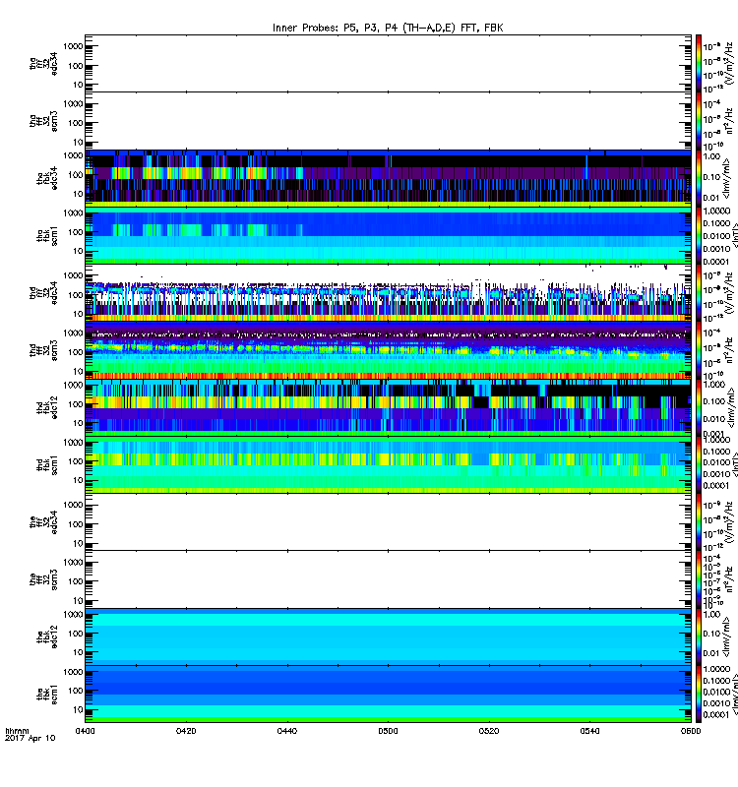The image size is (738, 787).
Task: Click the thd fff 32 edc34 spectrogram panel
Action: click(x=388, y=292)
